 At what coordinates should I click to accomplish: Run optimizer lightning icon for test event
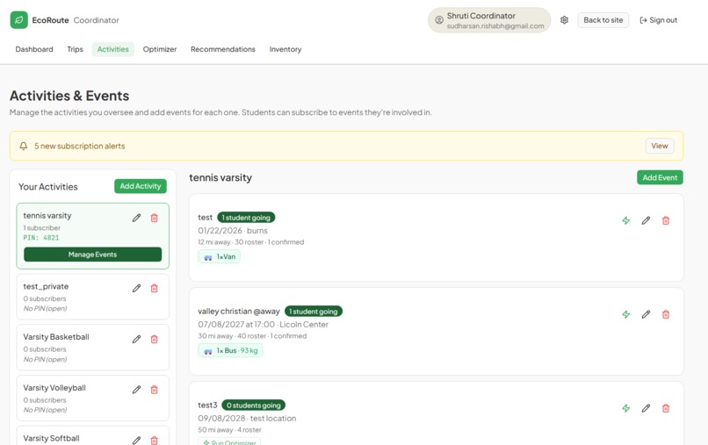point(625,220)
